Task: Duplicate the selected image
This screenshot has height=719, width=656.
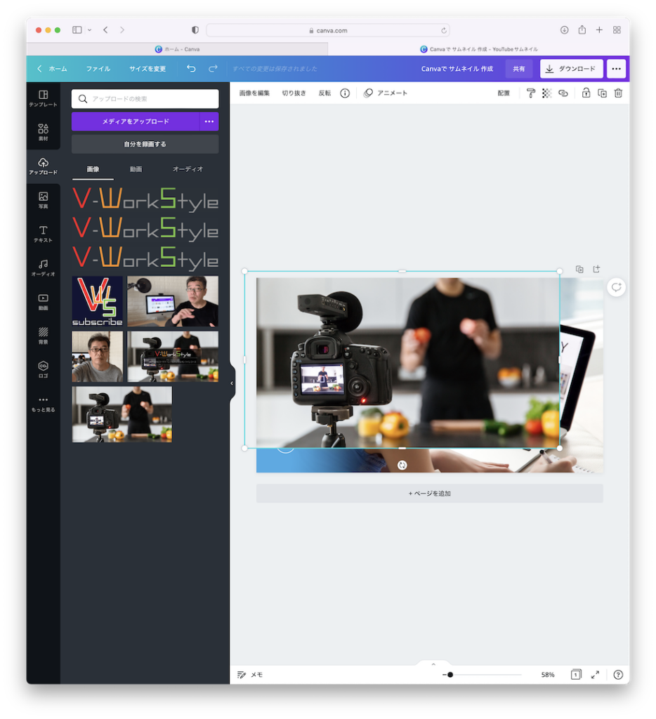Action: (x=602, y=93)
